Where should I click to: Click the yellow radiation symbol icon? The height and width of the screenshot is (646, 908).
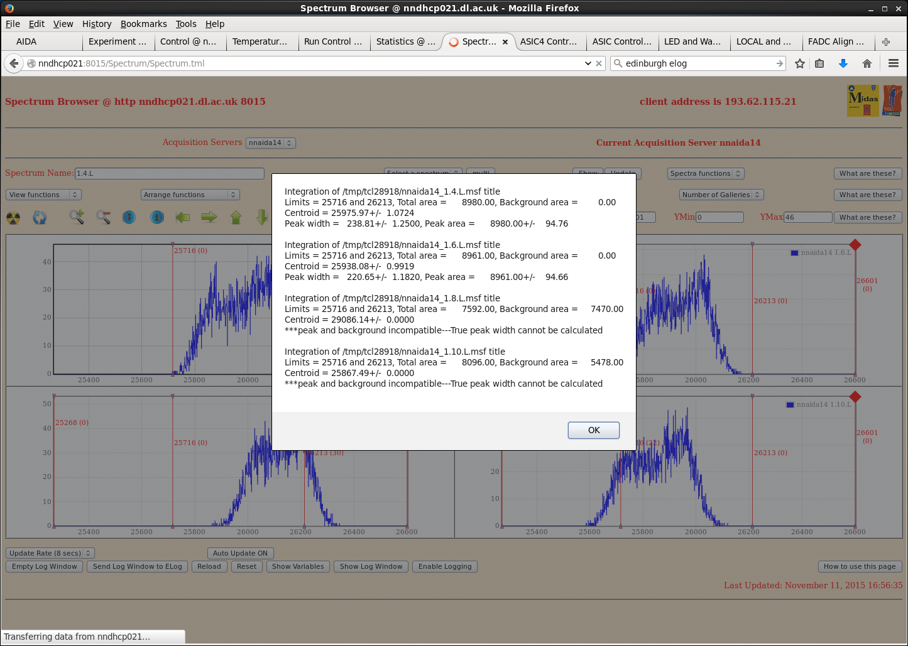[13, 218]
